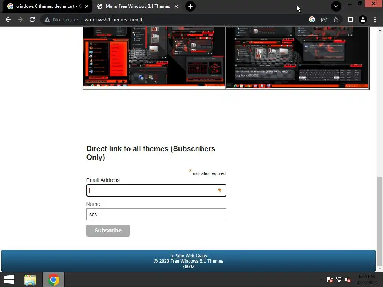This screenshot has width=383, height=287.
Task: Select the Menu Free Windows 8.1 Themes tab
Action: click(x=138, y=6)
